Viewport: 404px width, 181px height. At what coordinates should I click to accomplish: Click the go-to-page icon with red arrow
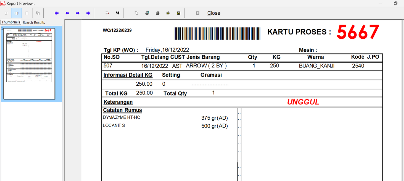[107, 13]
